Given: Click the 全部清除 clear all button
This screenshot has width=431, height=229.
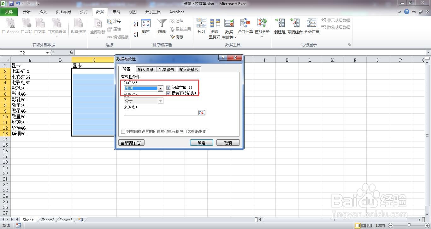Looking at the screenshot, I should (x=131, y=143).
